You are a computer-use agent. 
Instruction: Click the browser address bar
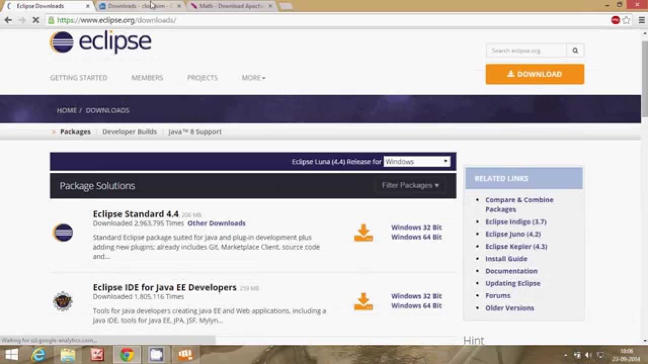tap(327, 20)
